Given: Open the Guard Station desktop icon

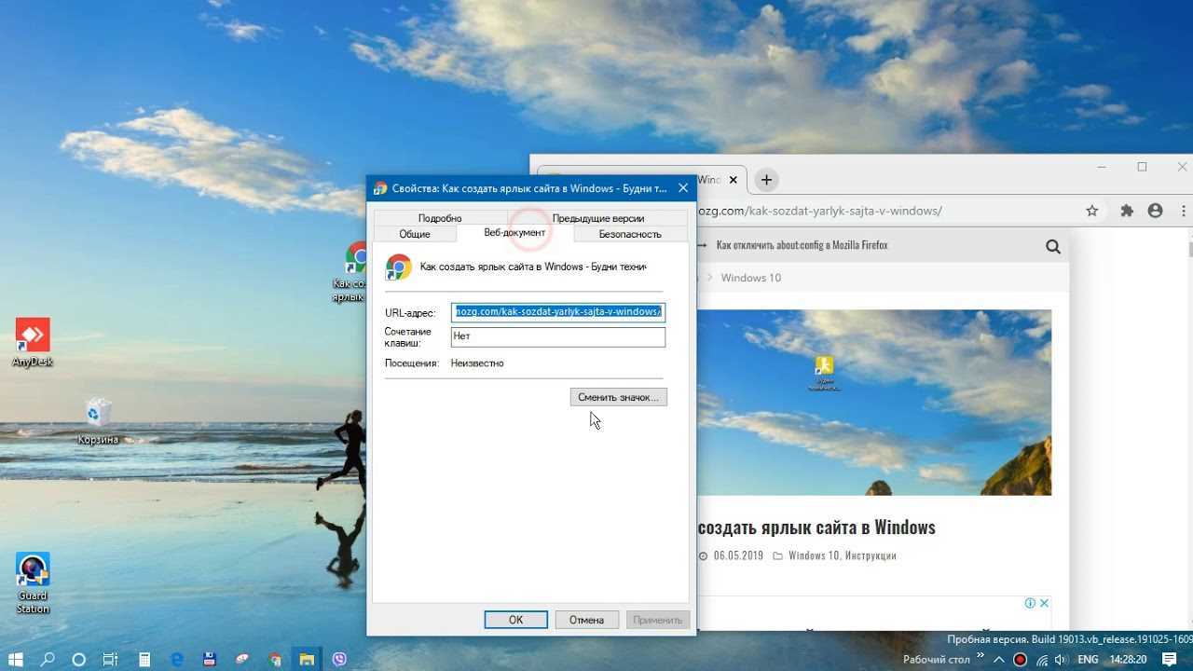Looking at the screenshot, I should click(x=33, y=571).
